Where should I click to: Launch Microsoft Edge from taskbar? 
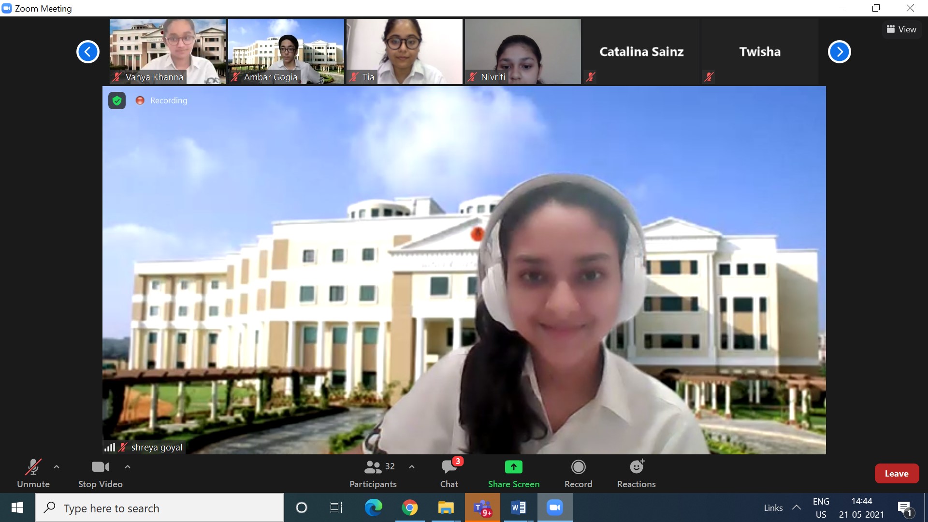point(373,507)
